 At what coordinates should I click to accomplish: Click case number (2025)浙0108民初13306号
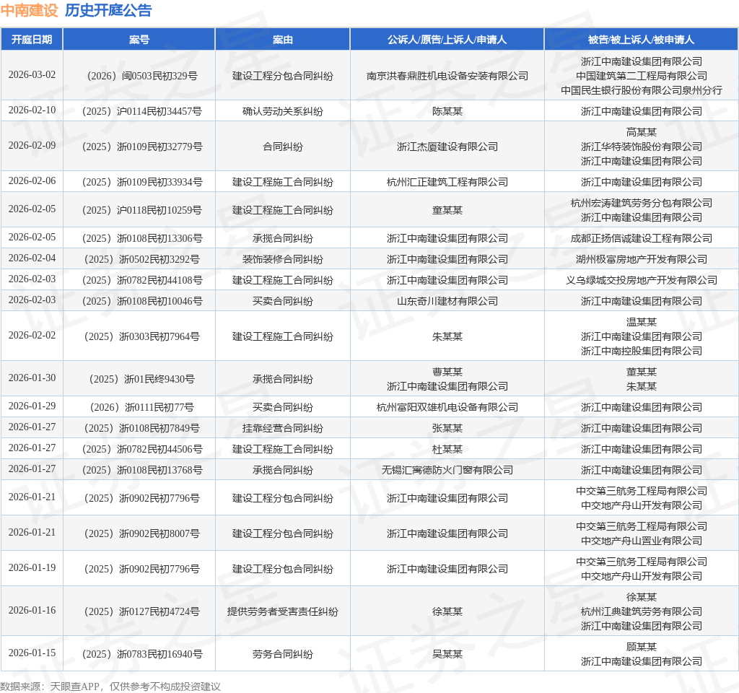pyautogui.click(x=142, y=238)
